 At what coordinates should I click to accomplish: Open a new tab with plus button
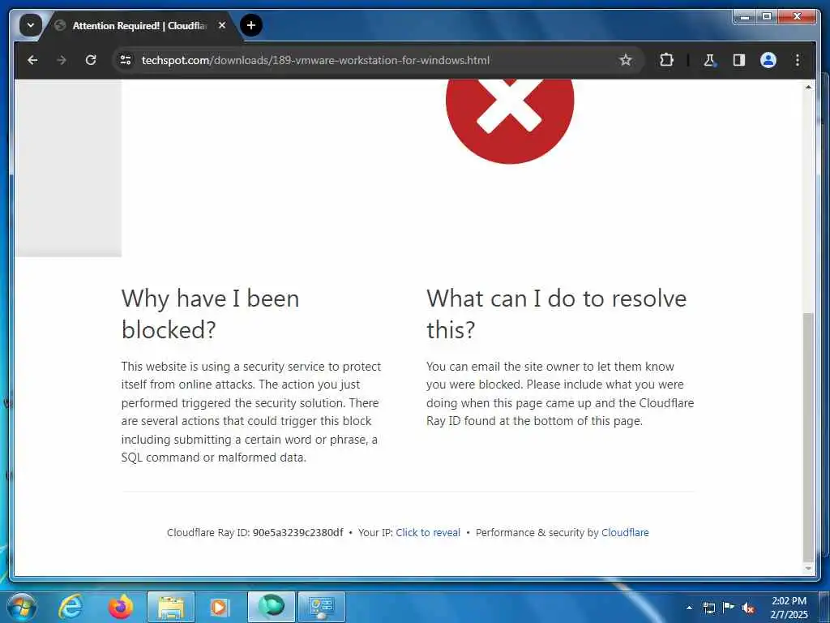click(251, 25)
